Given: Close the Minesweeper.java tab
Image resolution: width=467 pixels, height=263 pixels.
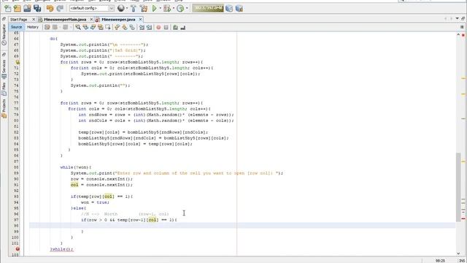Looking at the screenshot, I should (x=140, y=20).
